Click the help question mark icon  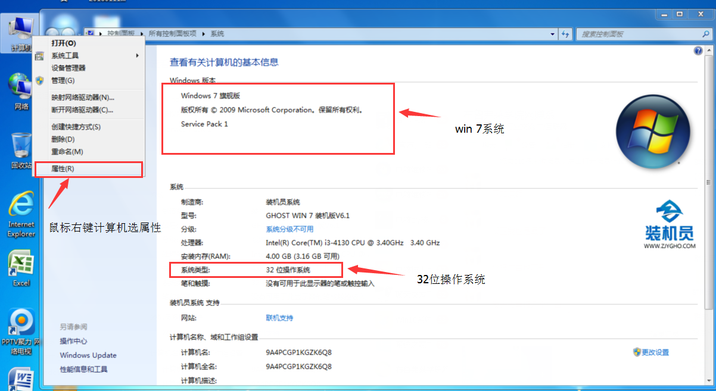tap(698, 51)
